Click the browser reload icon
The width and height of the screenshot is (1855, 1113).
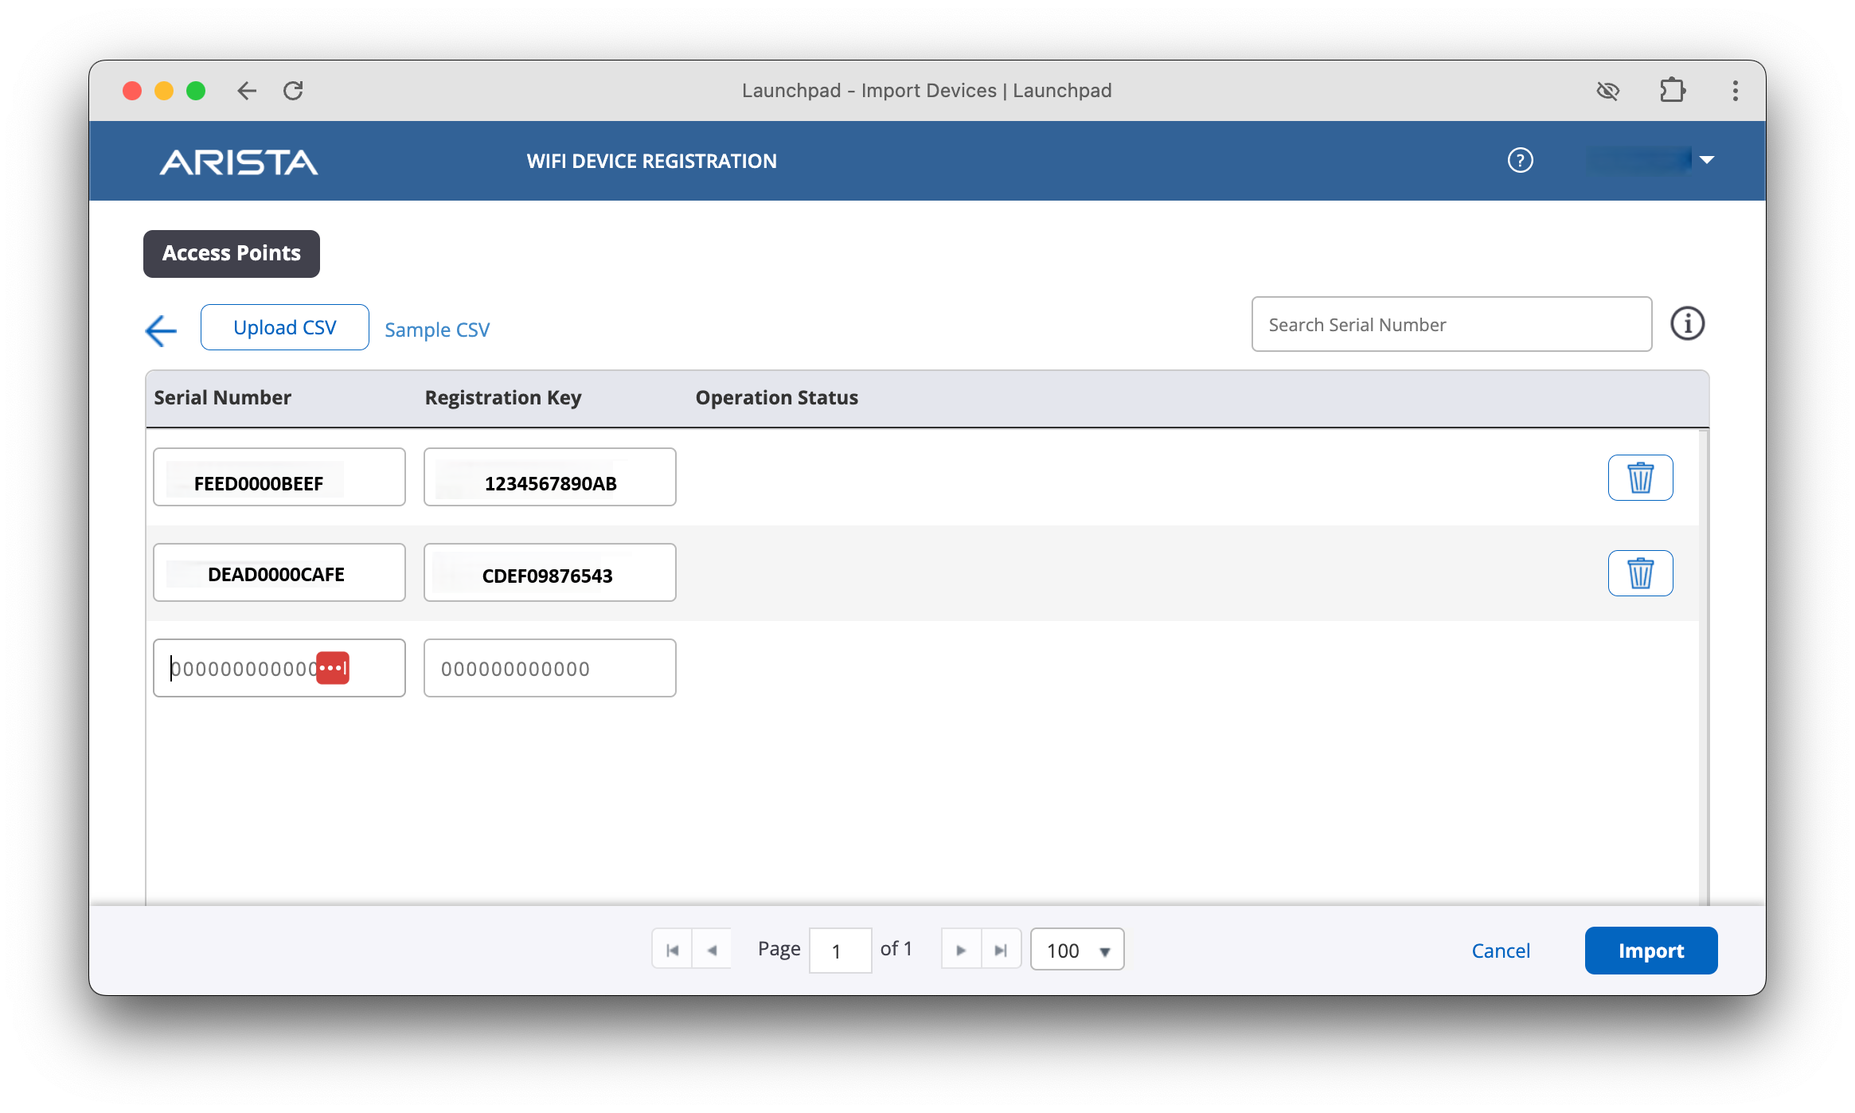point(293,91)
